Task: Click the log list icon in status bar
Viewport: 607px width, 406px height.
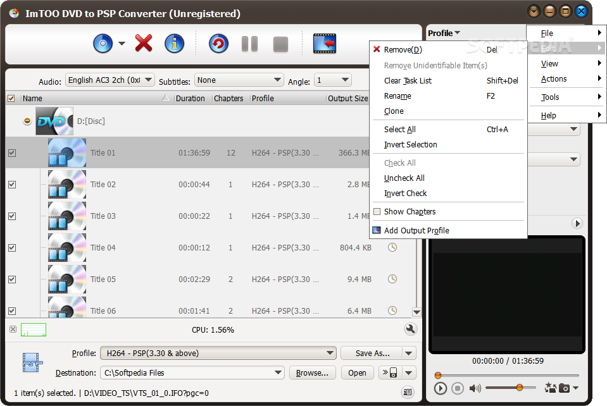Action: click(x=407, y=392)
